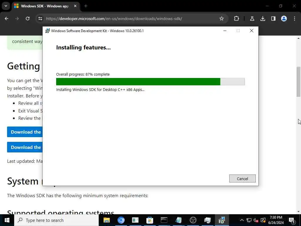Open Chrome extensions puzzle icon
The height and width of the screenshot is (226, 301).
[237, 19]
